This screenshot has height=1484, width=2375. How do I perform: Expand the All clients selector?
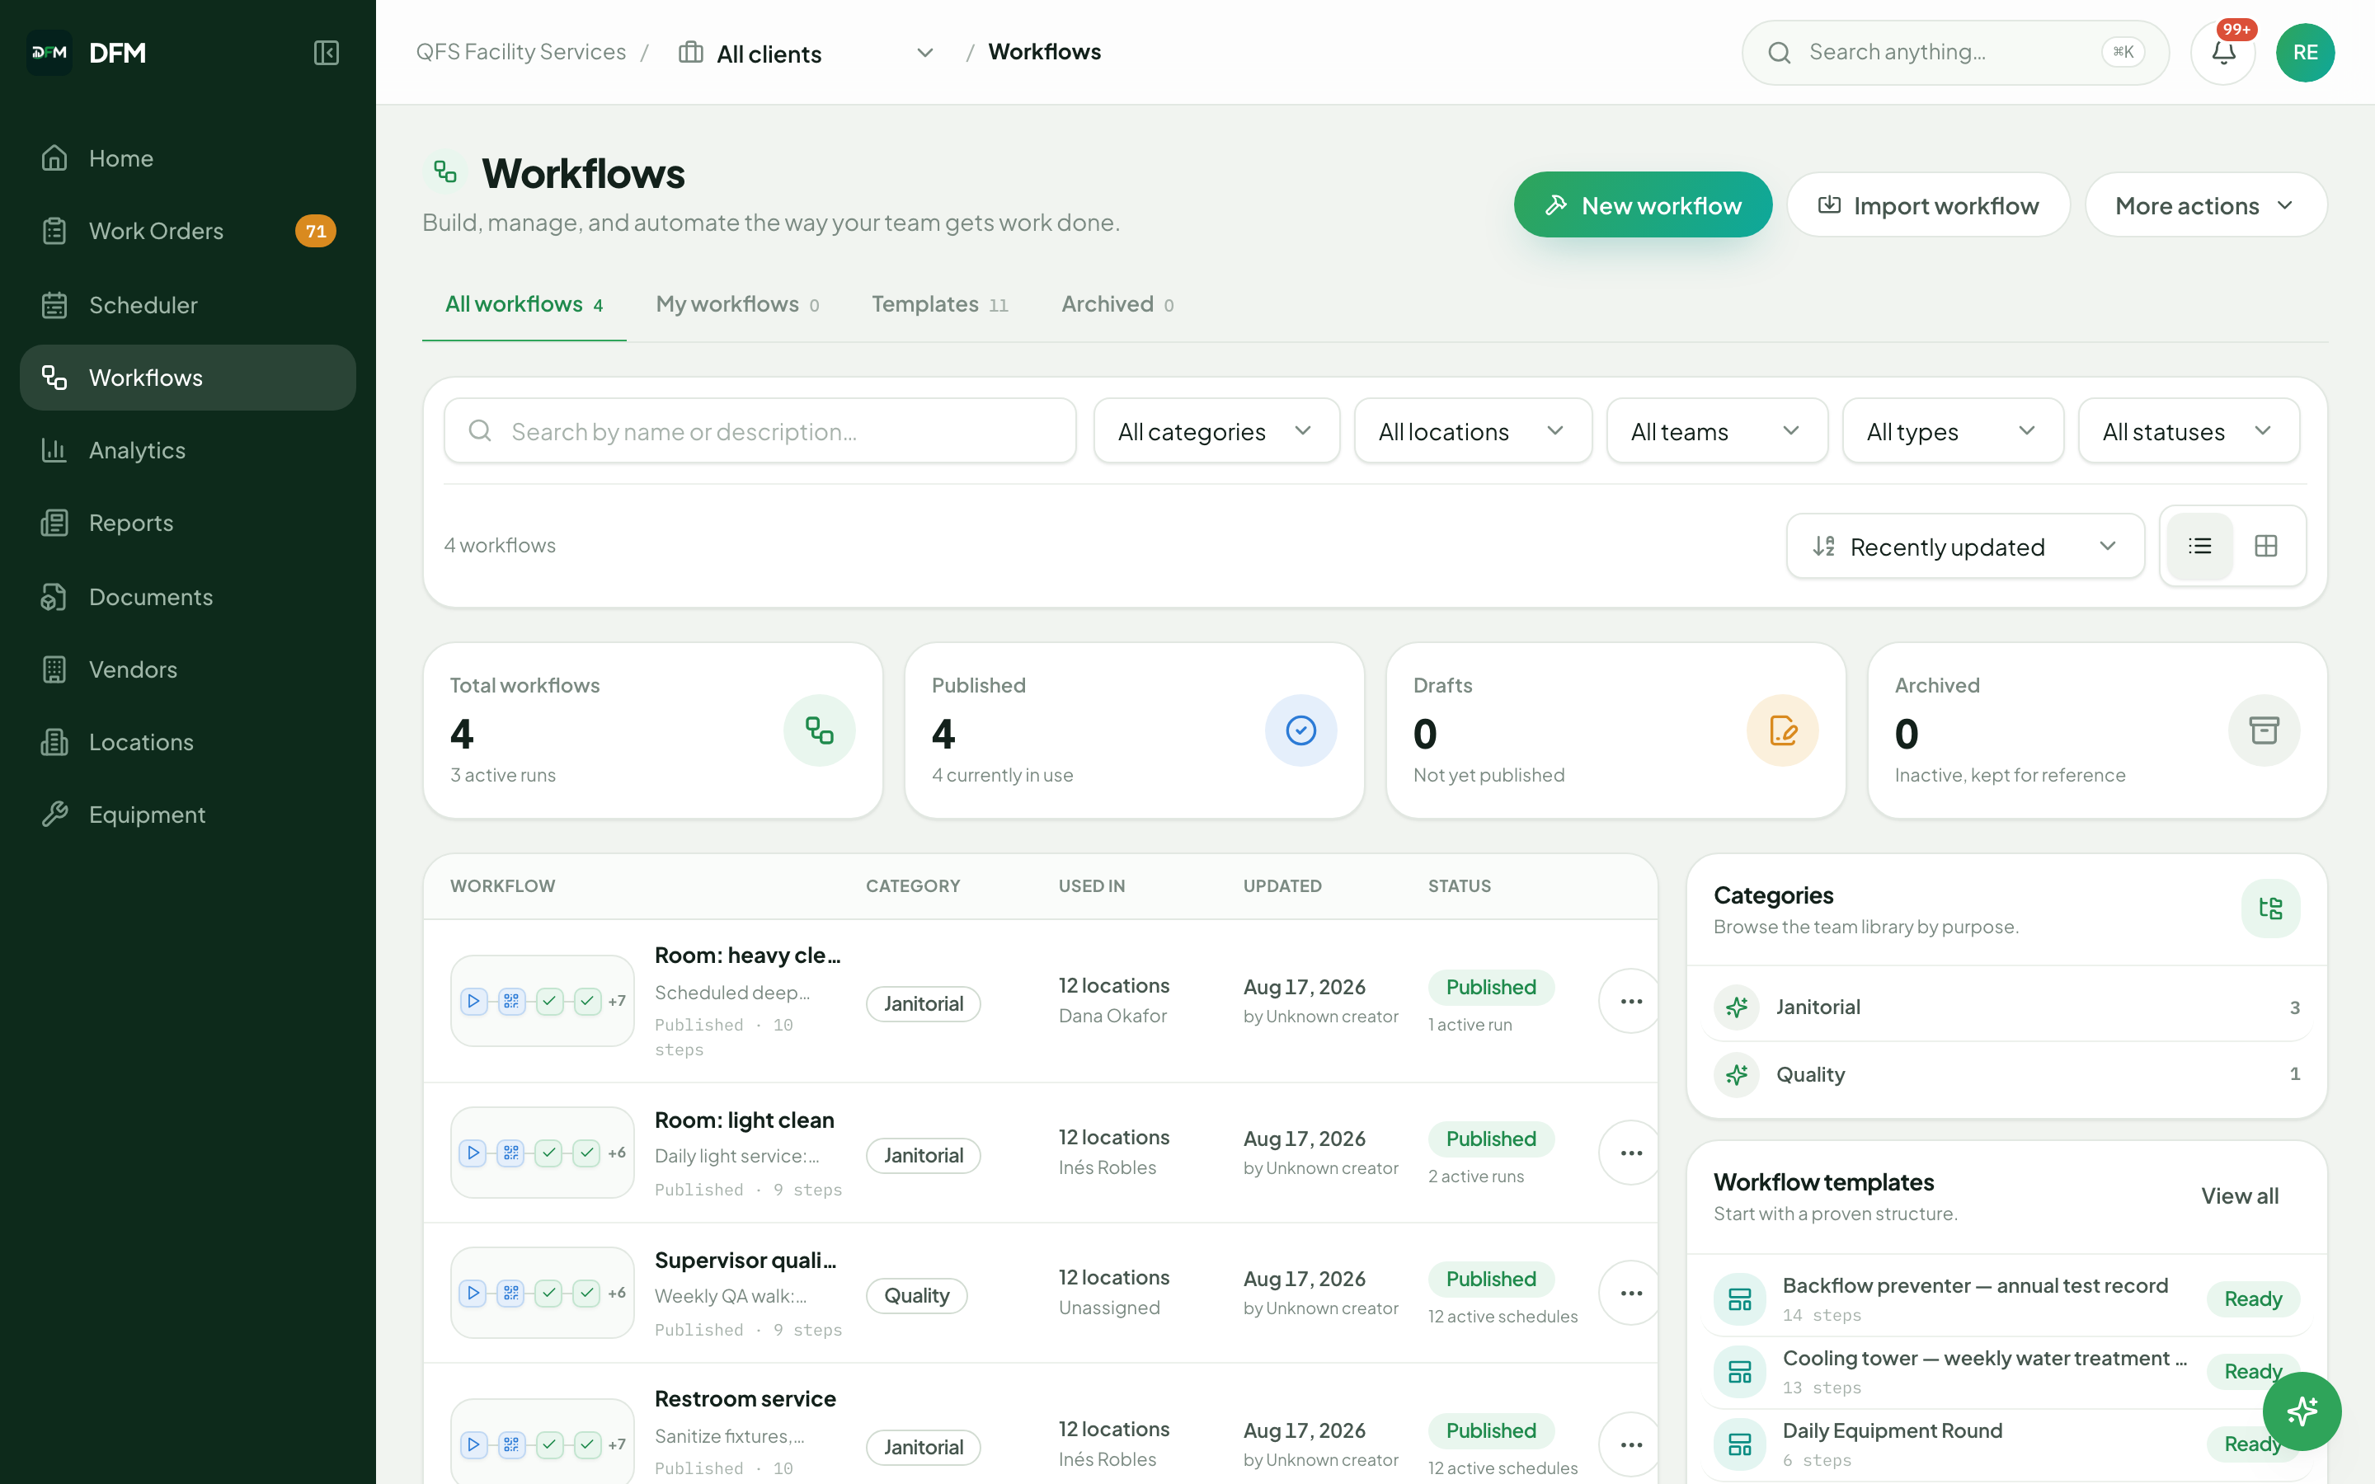click(x=807, y=53)
